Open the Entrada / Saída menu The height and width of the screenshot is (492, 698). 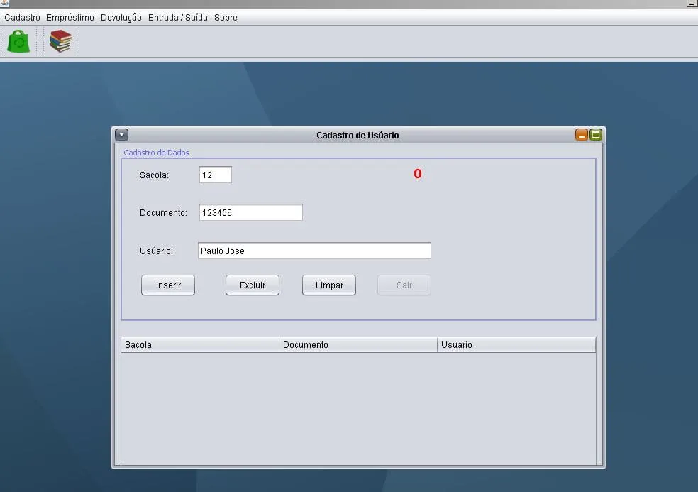point(177,18)
